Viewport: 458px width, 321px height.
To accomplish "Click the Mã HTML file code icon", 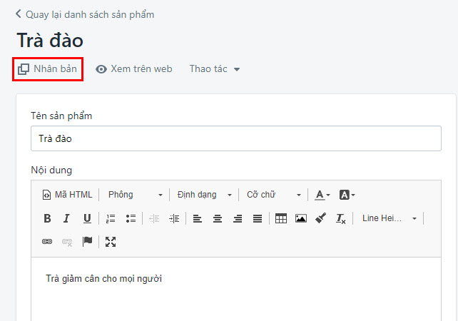I will click(47, 195).
